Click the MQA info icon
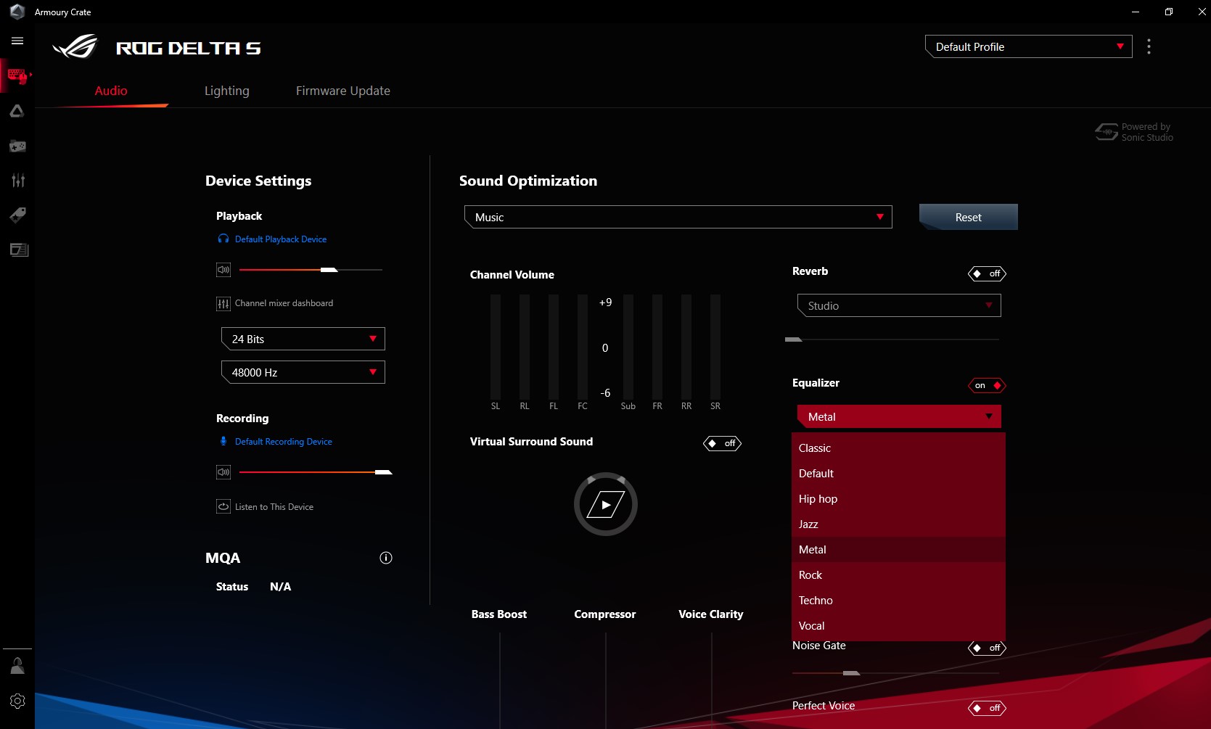1211x729 pixels. point(386,558)
